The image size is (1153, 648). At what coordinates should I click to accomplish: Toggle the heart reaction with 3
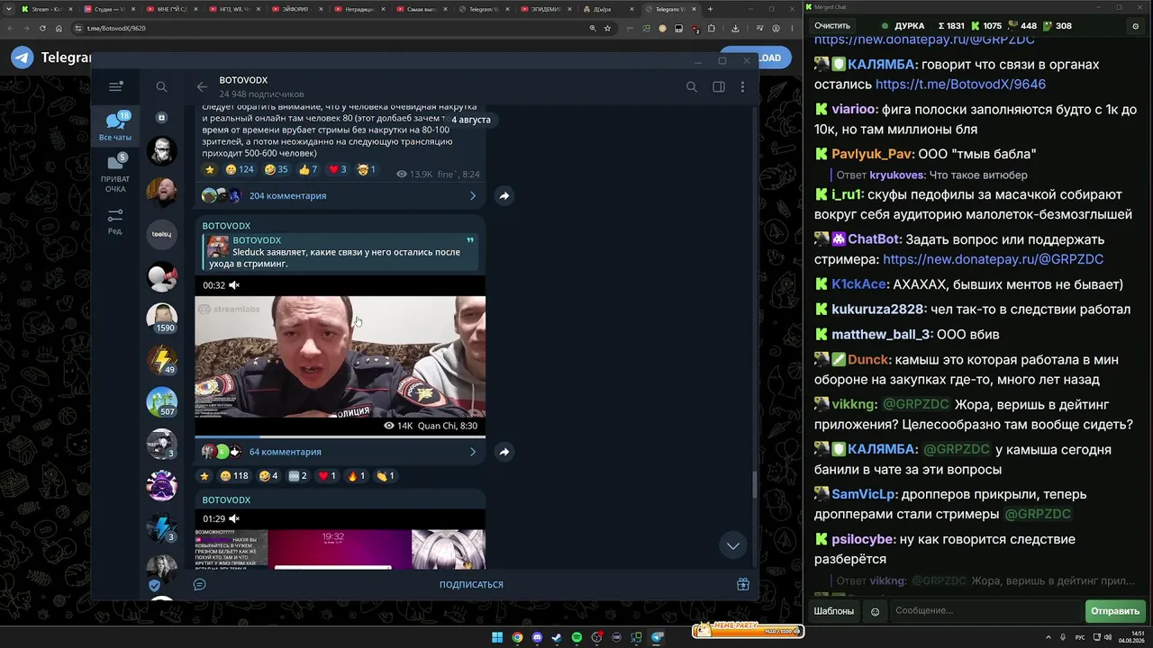[x=337, y=169]
